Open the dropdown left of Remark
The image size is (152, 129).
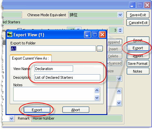(12, 118)
